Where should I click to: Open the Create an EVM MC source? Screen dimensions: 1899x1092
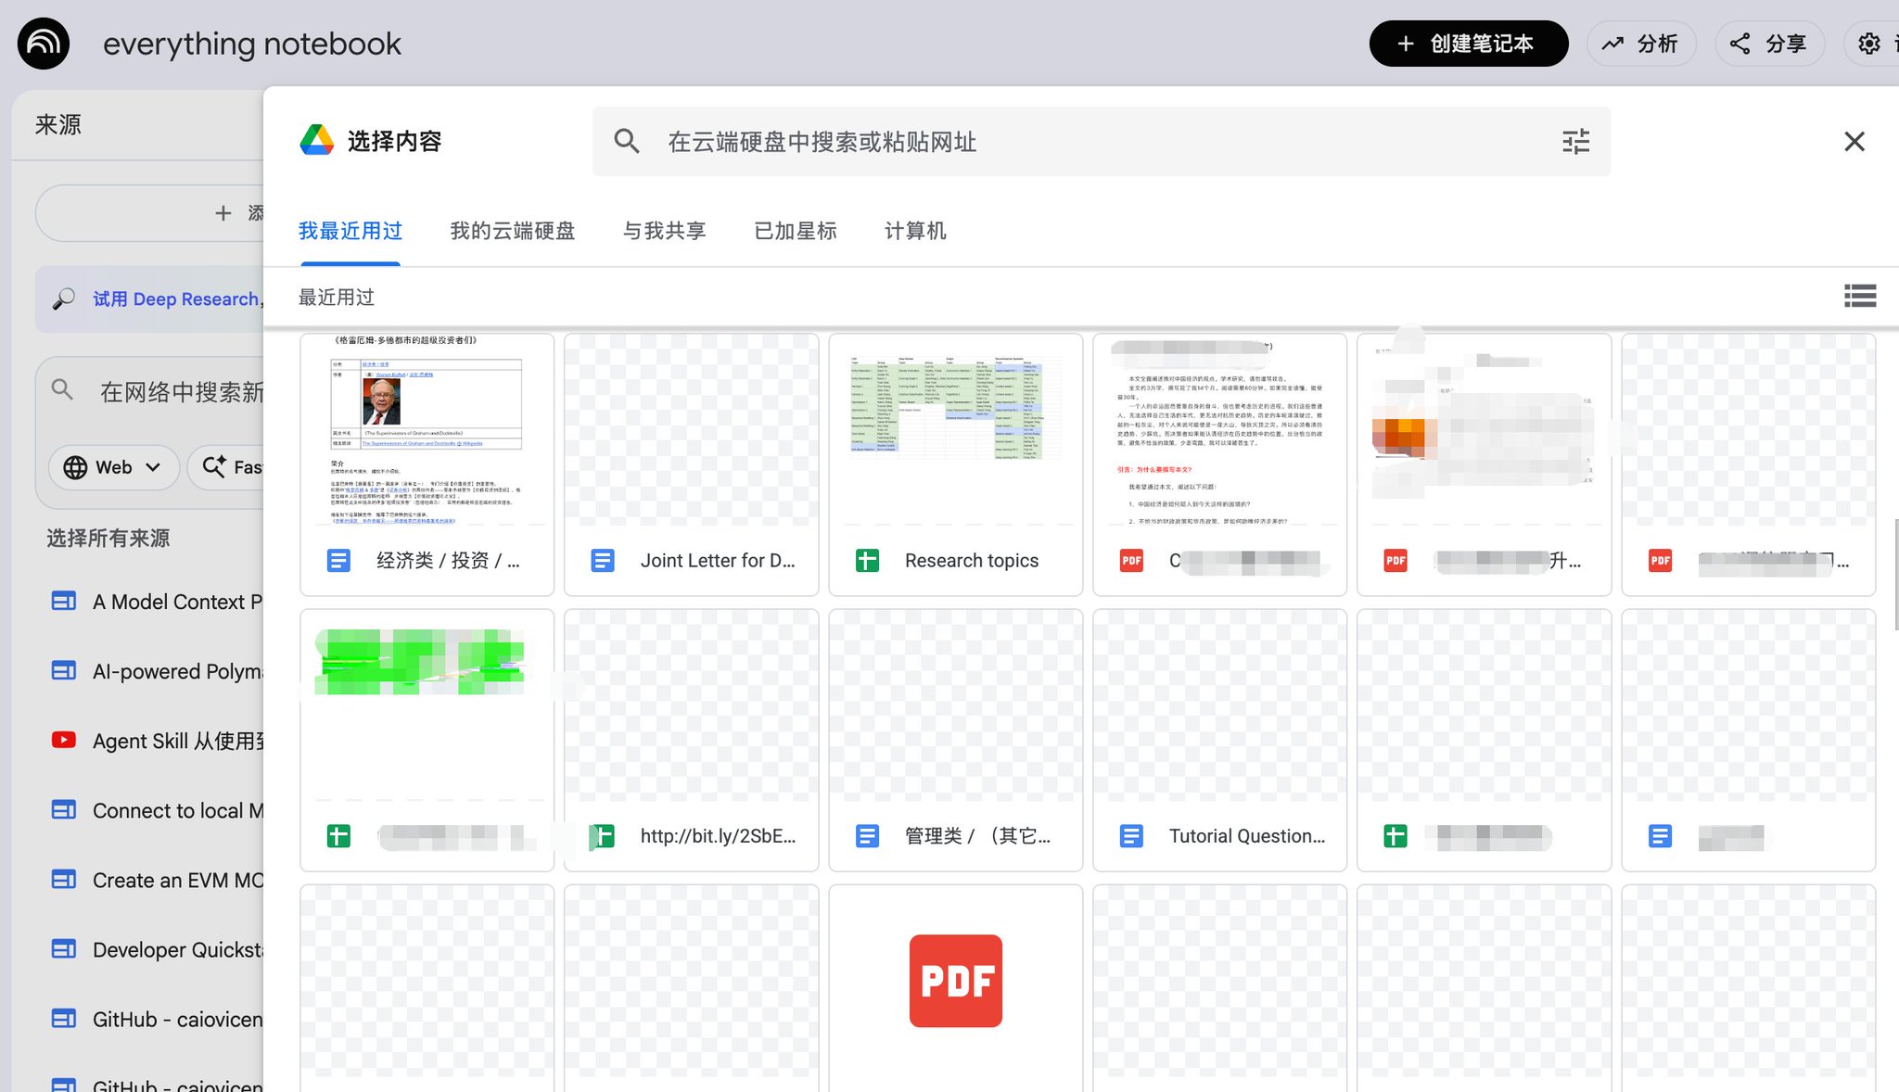pos(177,881)
